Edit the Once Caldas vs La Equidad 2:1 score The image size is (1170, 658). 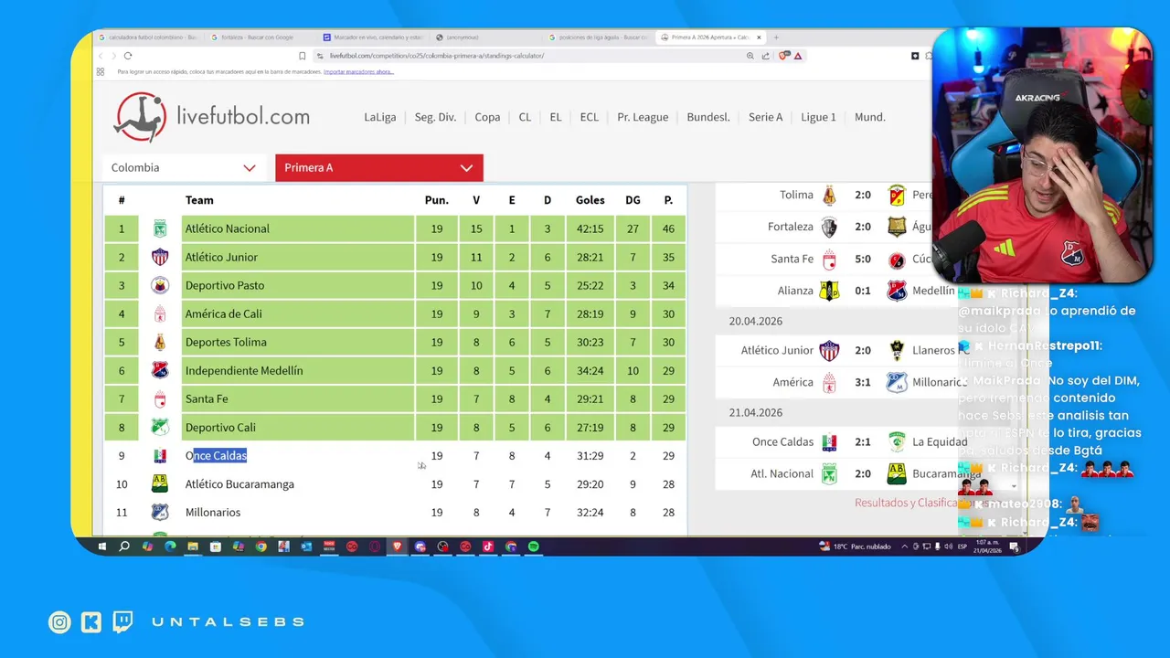[863, 441]
